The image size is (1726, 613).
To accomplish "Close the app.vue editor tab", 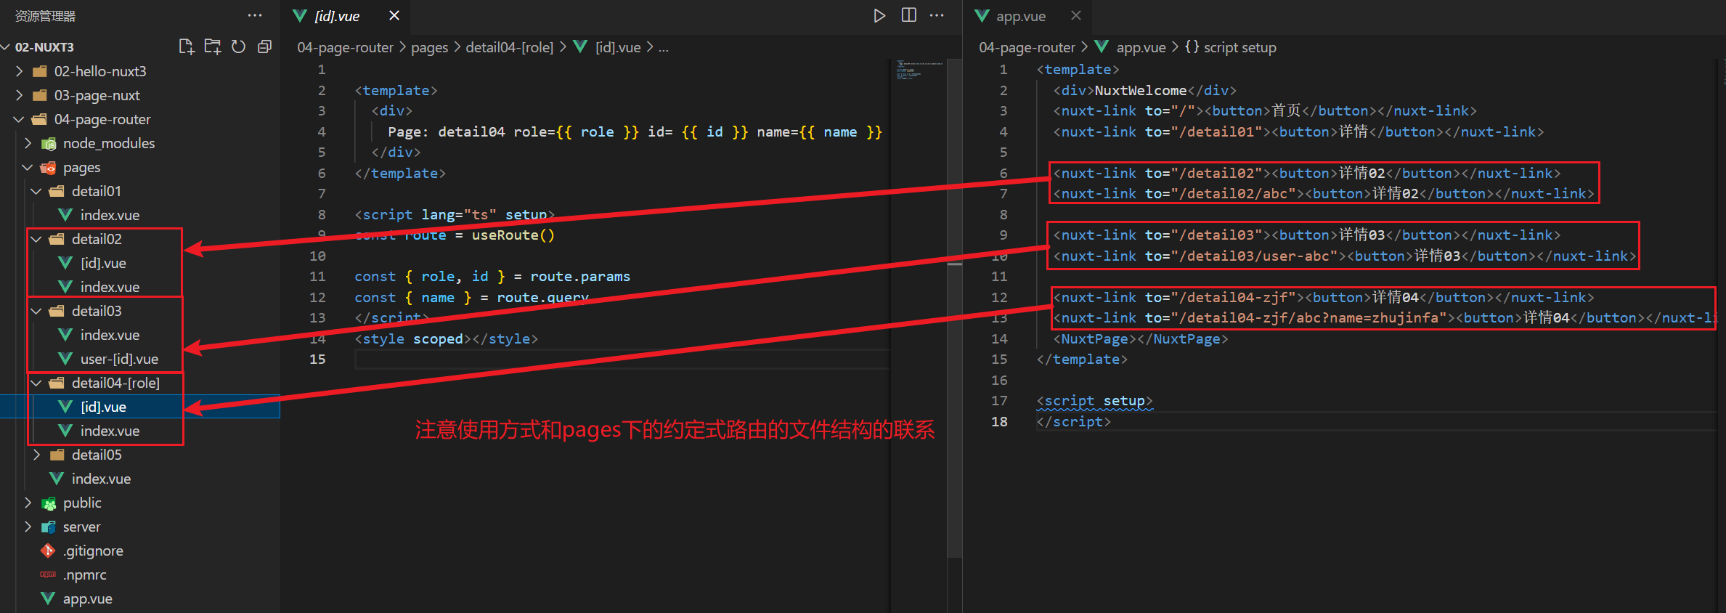I will pyautogui.click(x=1076, y=15).
